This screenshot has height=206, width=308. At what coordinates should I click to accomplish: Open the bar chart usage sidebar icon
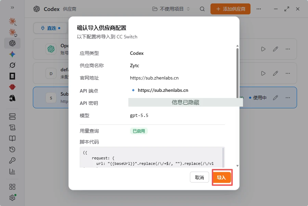[12, 171]
